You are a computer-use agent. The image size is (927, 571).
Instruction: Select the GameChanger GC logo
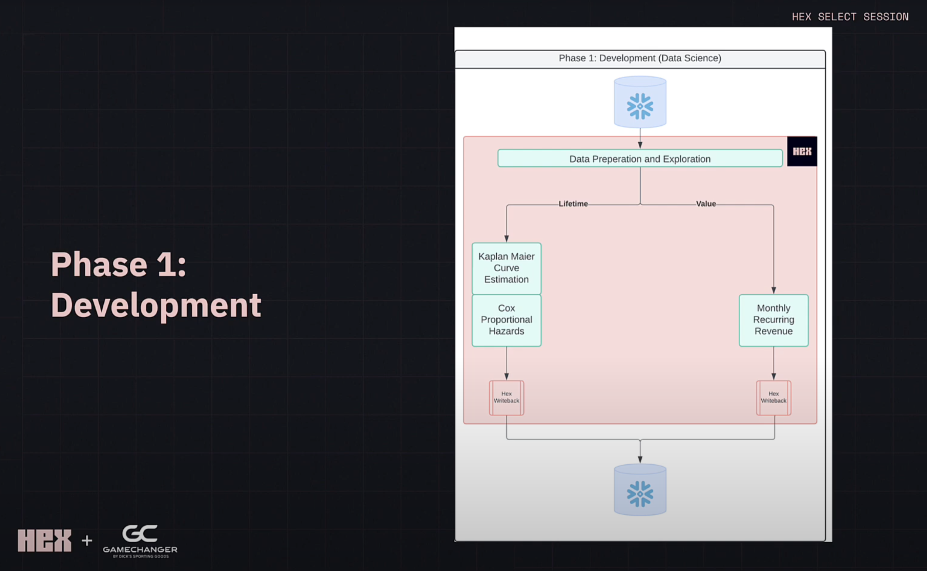(x=140, y=534)
